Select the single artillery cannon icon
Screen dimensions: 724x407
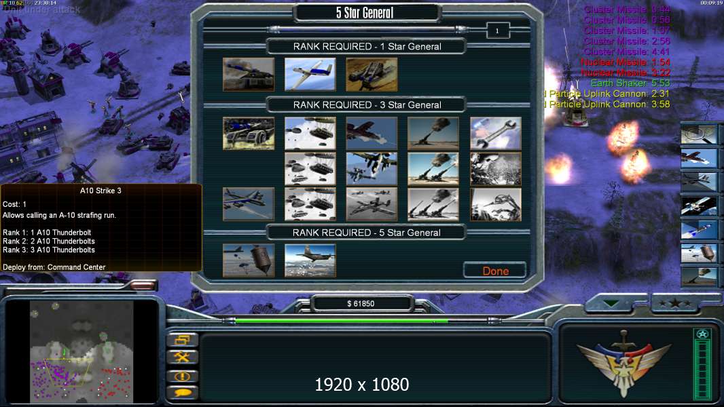(x=433, y=133)
